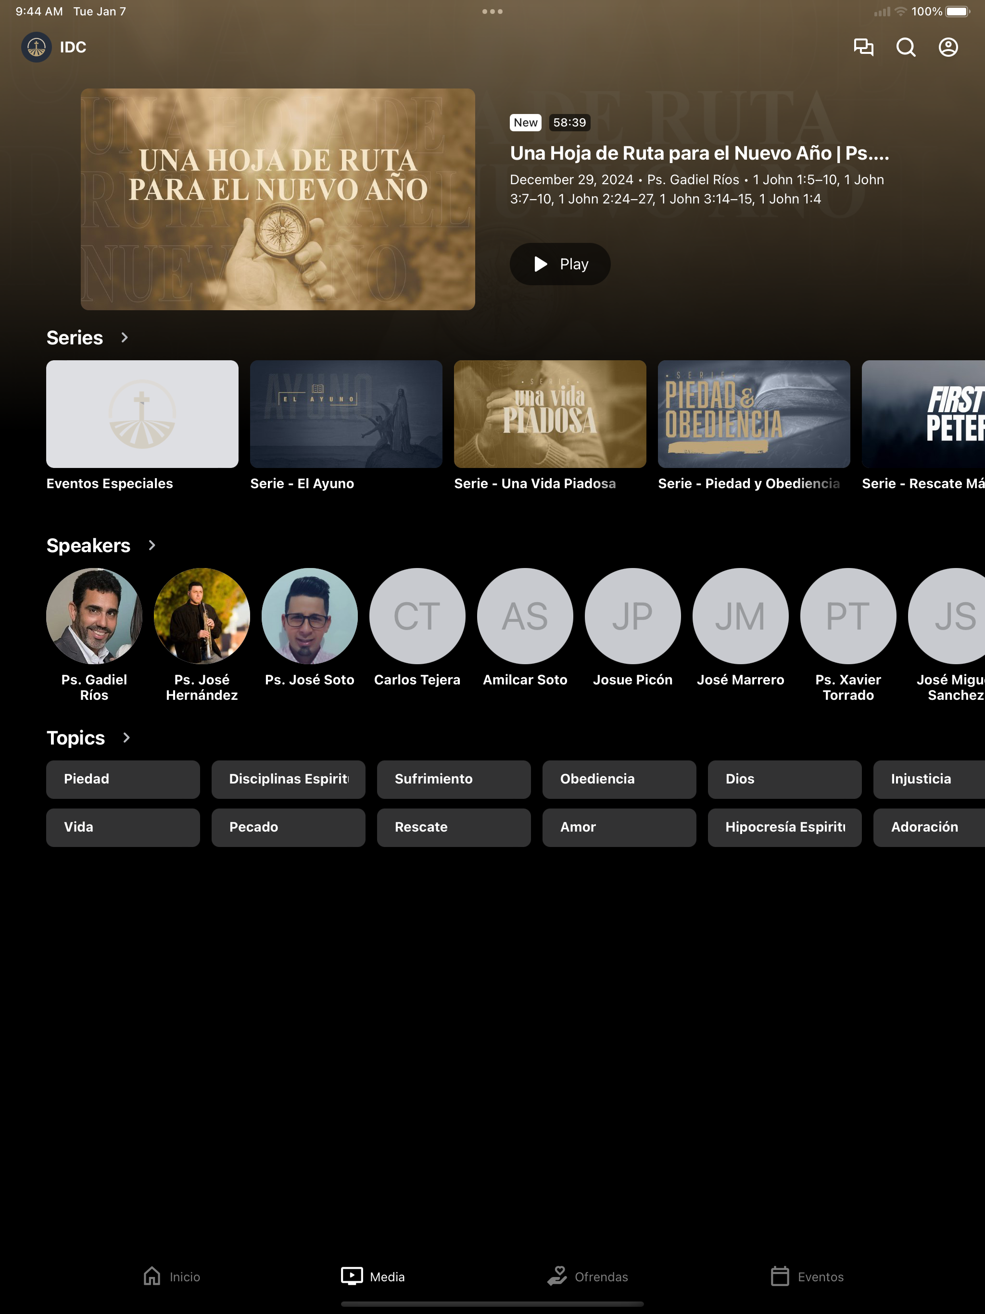Screen dimensions: 985x1314
Task: Tap the battery status icon
Action: point(958,11)
